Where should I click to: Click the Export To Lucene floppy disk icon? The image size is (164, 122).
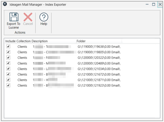point(14,17)
